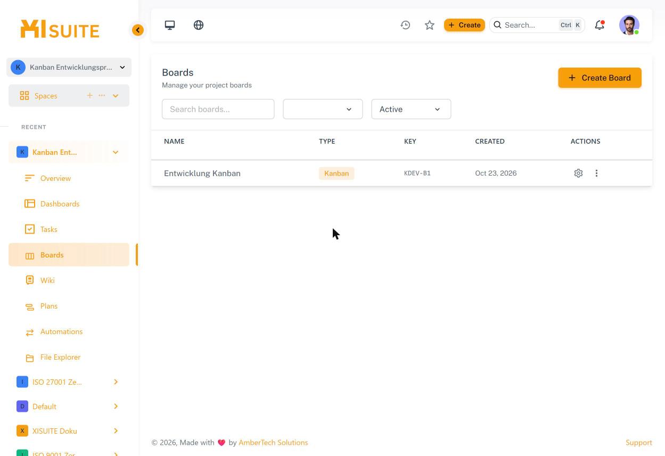This screenshot has height=456, width=665.
Task: Open the Active status filter dropdown
Action: coord(411,109)
